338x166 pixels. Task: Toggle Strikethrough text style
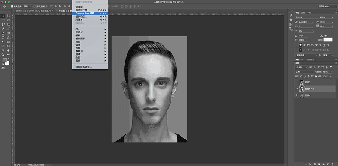(x=328, y=45)
